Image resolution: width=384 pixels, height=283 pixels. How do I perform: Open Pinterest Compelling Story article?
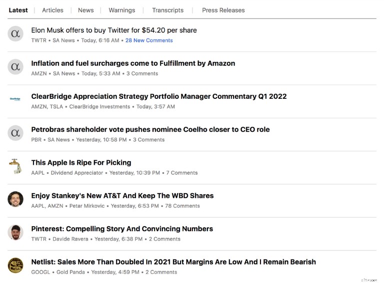point(122,229)
